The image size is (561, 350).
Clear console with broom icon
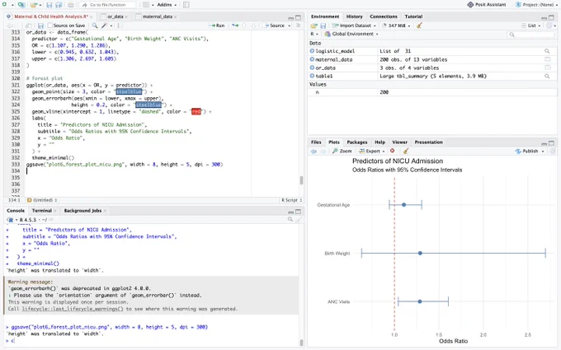tap(299, 219)
